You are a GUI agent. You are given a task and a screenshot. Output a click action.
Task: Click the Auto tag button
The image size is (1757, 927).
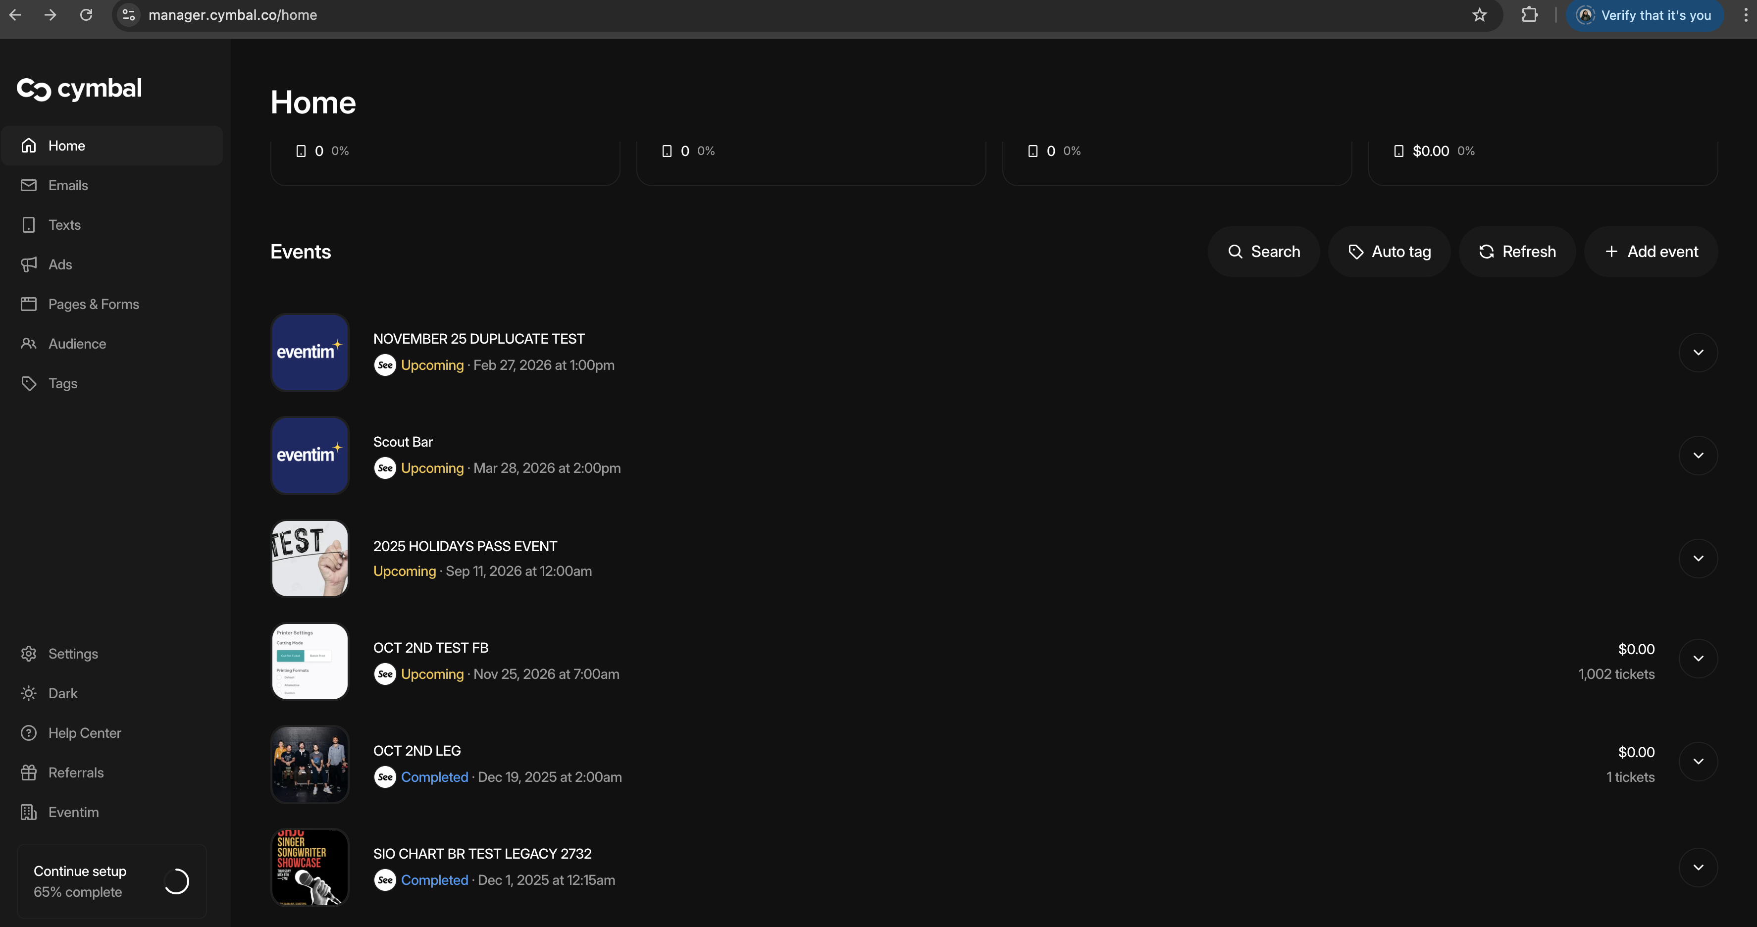1390,252
